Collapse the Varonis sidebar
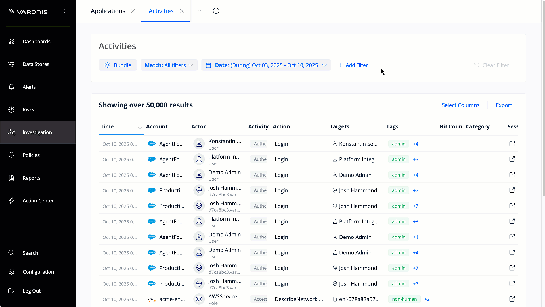The image size is (545, 307). click(x=64, y=11)
